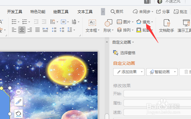The image size is (191, 119).
Task: Insert a 文本框 text box
Action: 92,26
